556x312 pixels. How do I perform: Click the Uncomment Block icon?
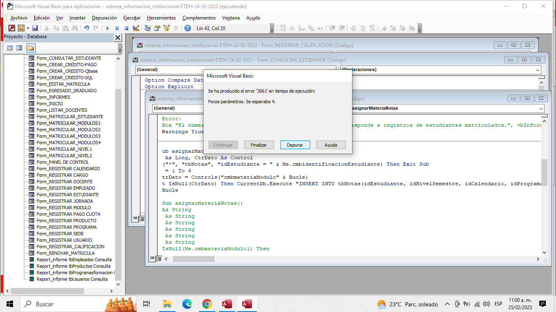click(372, 28)
